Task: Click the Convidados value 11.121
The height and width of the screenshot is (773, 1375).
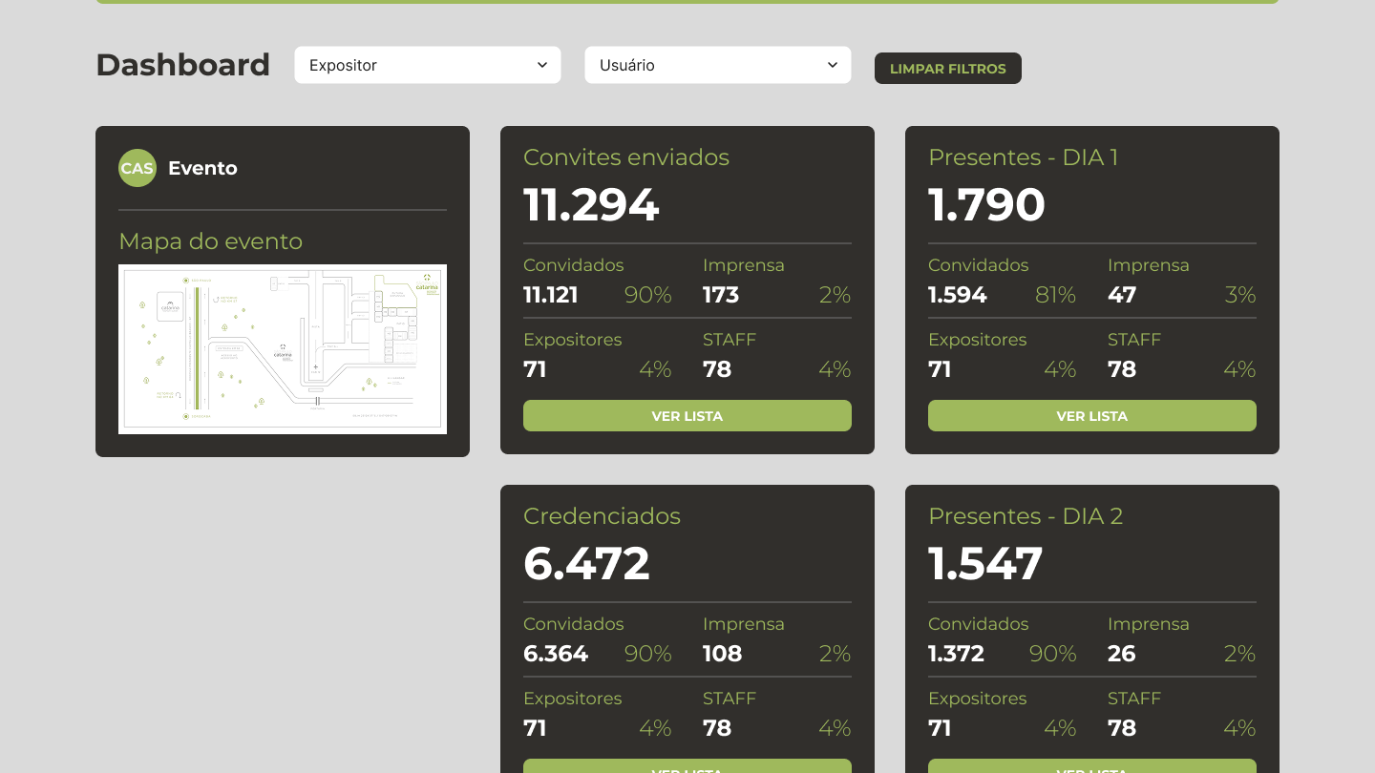Action: tap(551, 295)
